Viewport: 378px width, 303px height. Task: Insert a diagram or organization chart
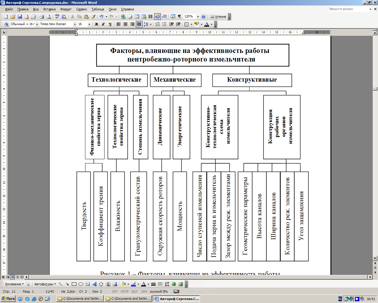pyautogui.click(x=101, y=284)
